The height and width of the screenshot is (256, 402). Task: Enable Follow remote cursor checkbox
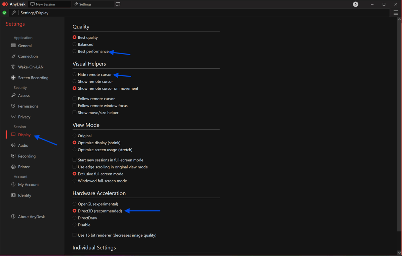(75, 99)
